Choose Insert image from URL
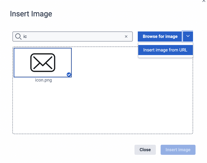The height and width of the screenshot is (163, 207). [x=165, y=50]
